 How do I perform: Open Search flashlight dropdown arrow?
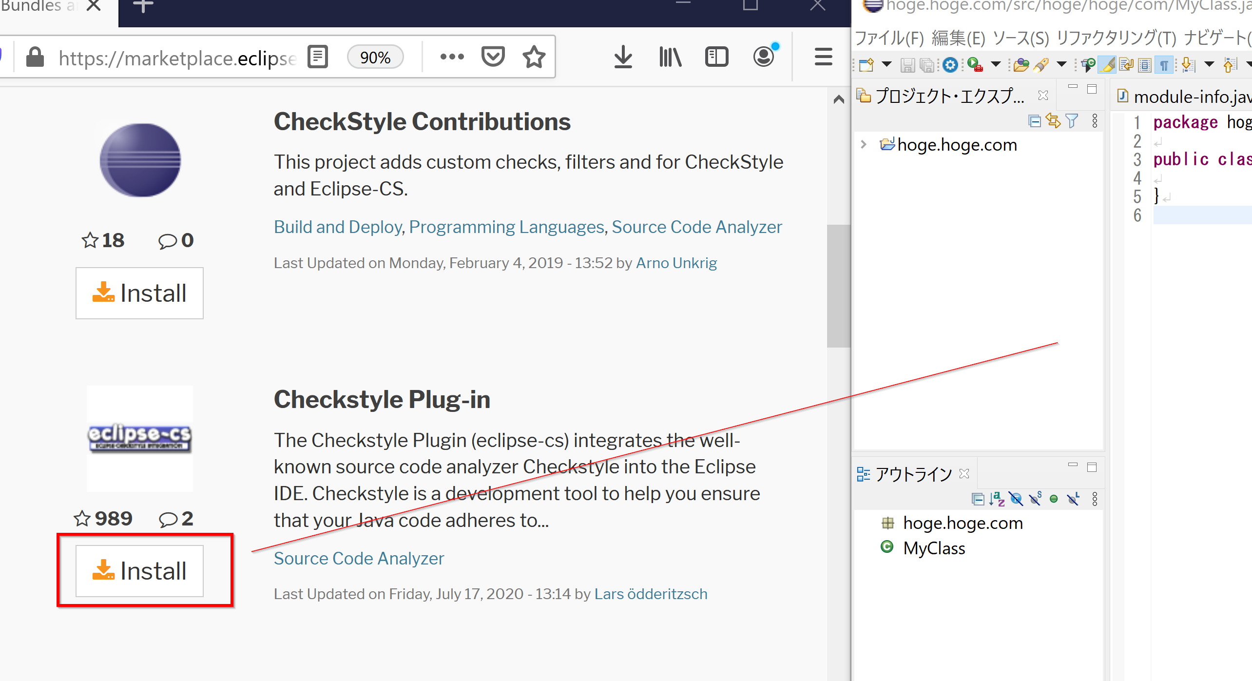(x=1061, y=64)
